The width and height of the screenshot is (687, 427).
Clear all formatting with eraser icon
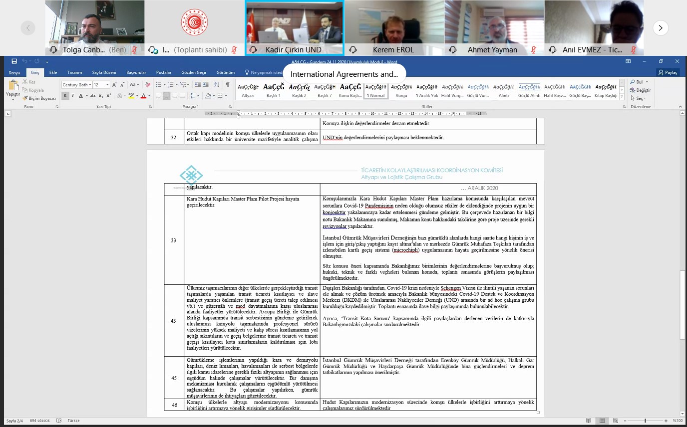click(x=148, y=85)
